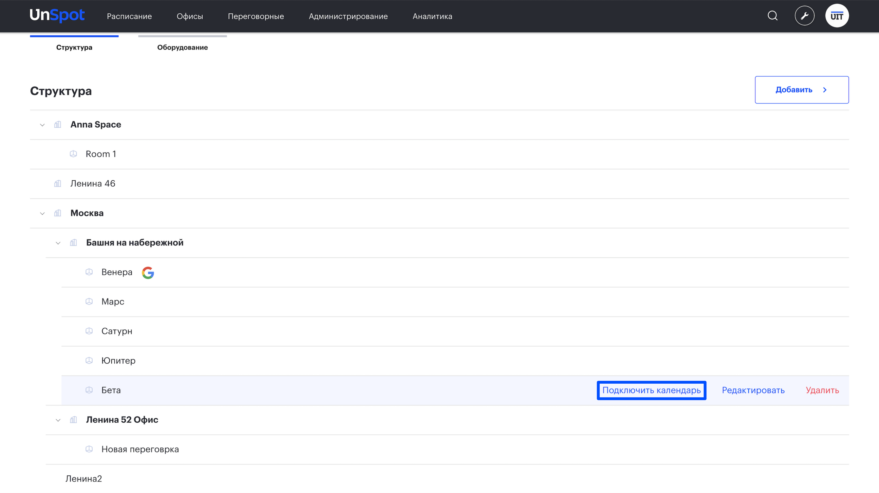Open the Аналитика menu
Image resolution: width=879 pixels, height=493 pixels.
(x=432, y=16)
